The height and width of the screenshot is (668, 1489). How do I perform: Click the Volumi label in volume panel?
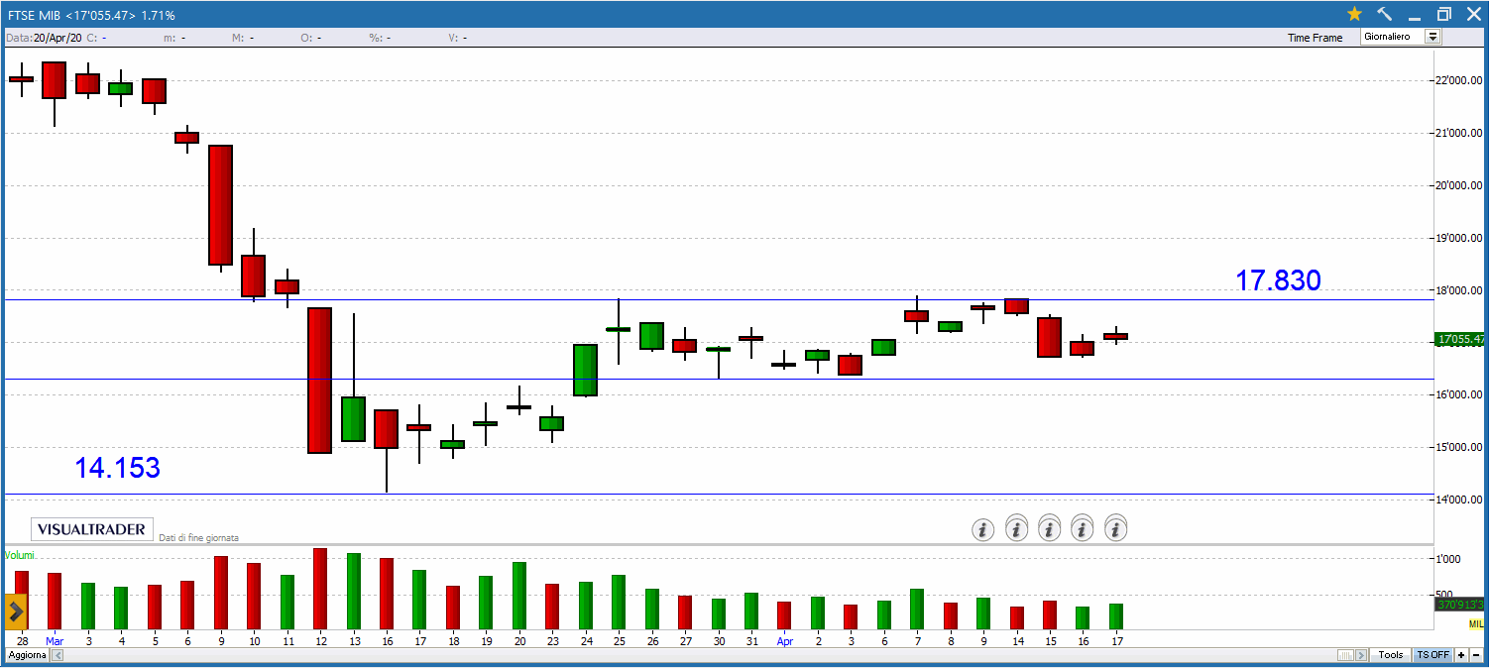click(x=21, y=555)
